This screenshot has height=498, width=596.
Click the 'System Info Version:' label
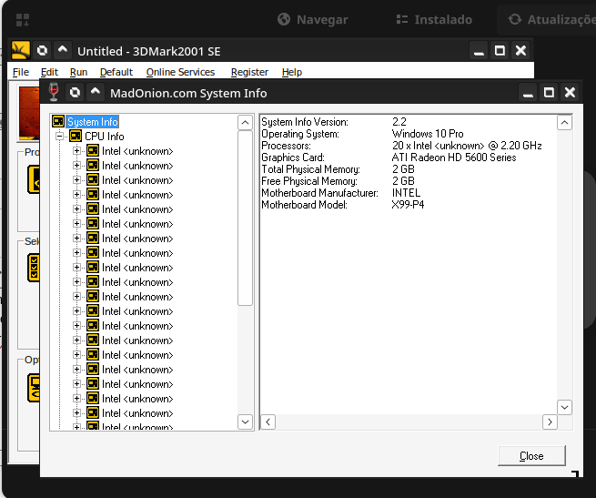305,122
